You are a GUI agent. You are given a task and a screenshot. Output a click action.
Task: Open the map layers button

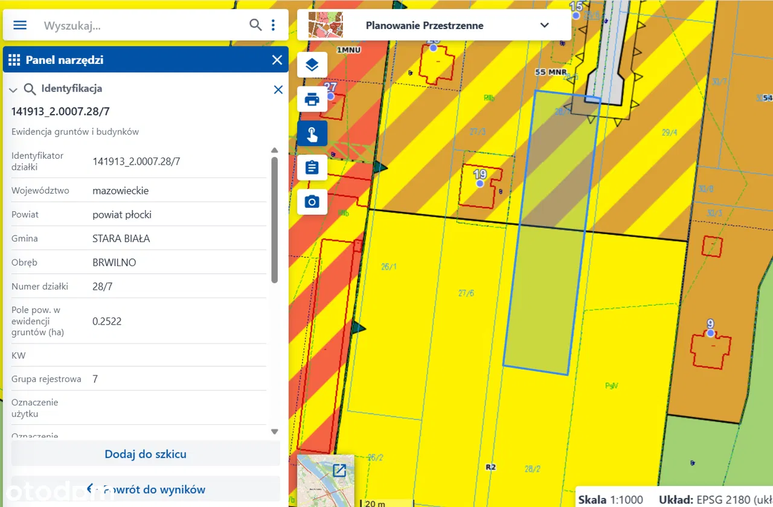coord(312,65)
